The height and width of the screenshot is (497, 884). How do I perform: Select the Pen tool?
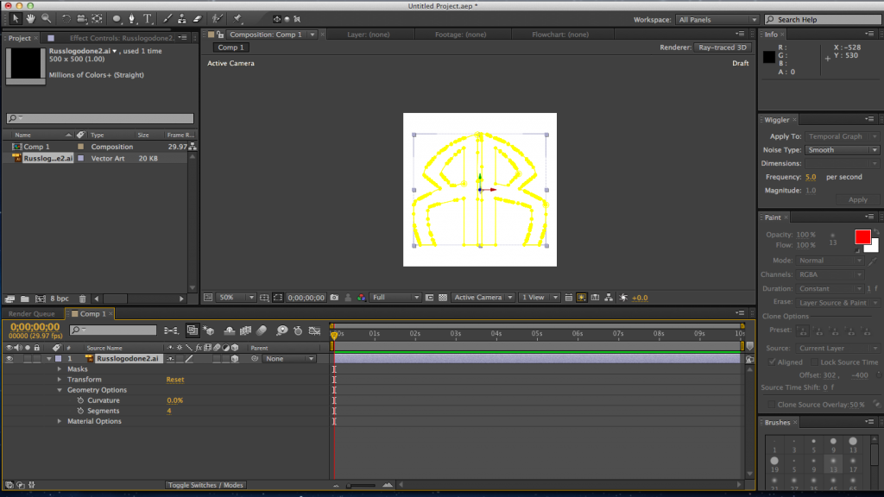coord(131,18)
